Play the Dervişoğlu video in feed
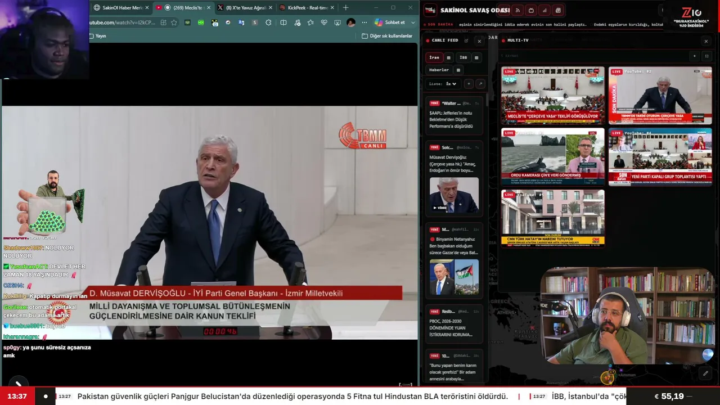Image resolution: width=720 pixels, height=405 pixels. tap(454, 195)
